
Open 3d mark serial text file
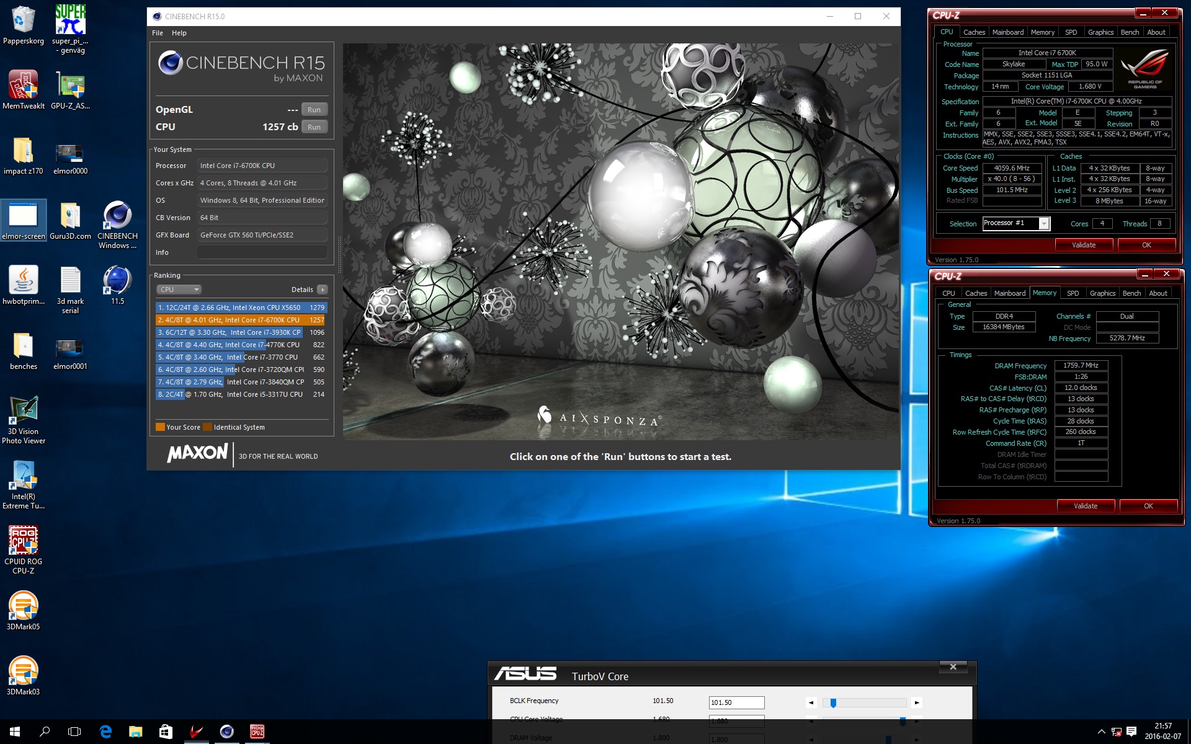(x=70, y=290)
